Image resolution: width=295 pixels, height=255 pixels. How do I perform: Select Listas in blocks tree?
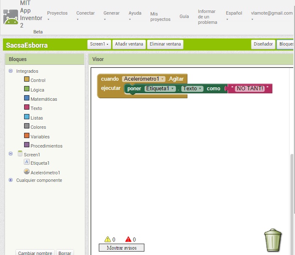(37, 118)
